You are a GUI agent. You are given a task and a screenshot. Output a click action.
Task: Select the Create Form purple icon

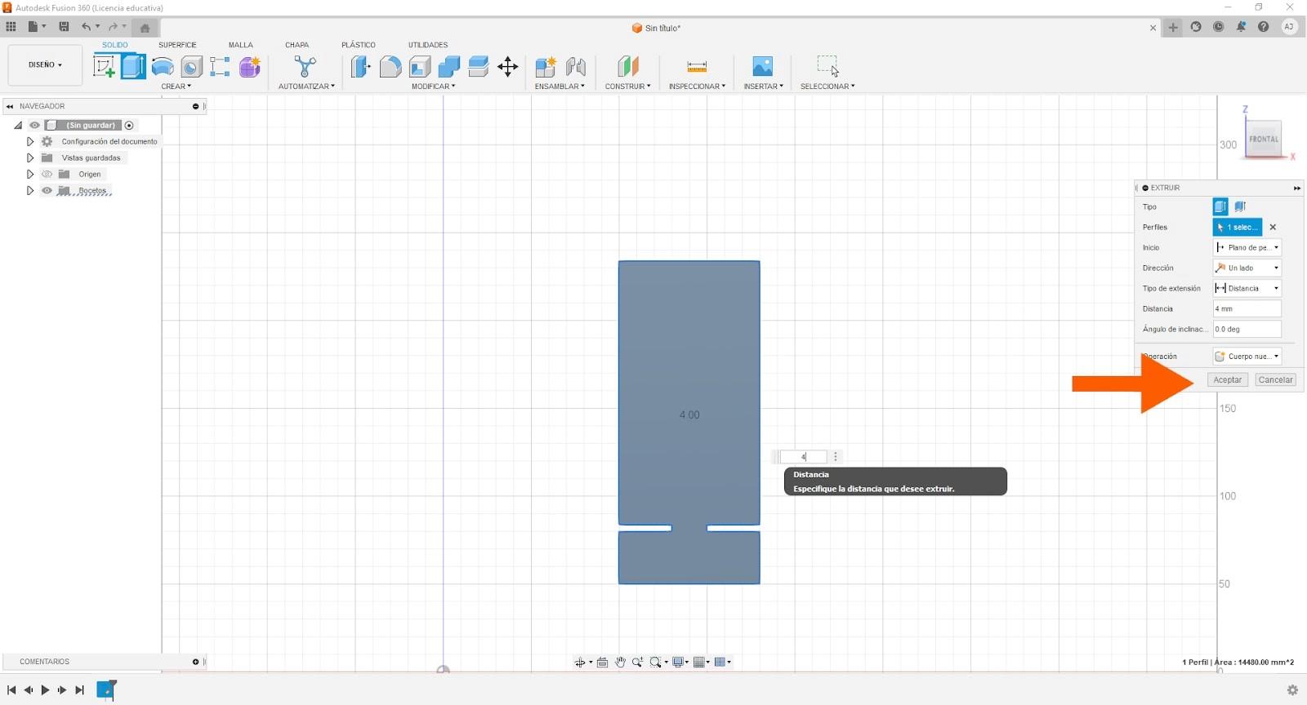[250, 67]
